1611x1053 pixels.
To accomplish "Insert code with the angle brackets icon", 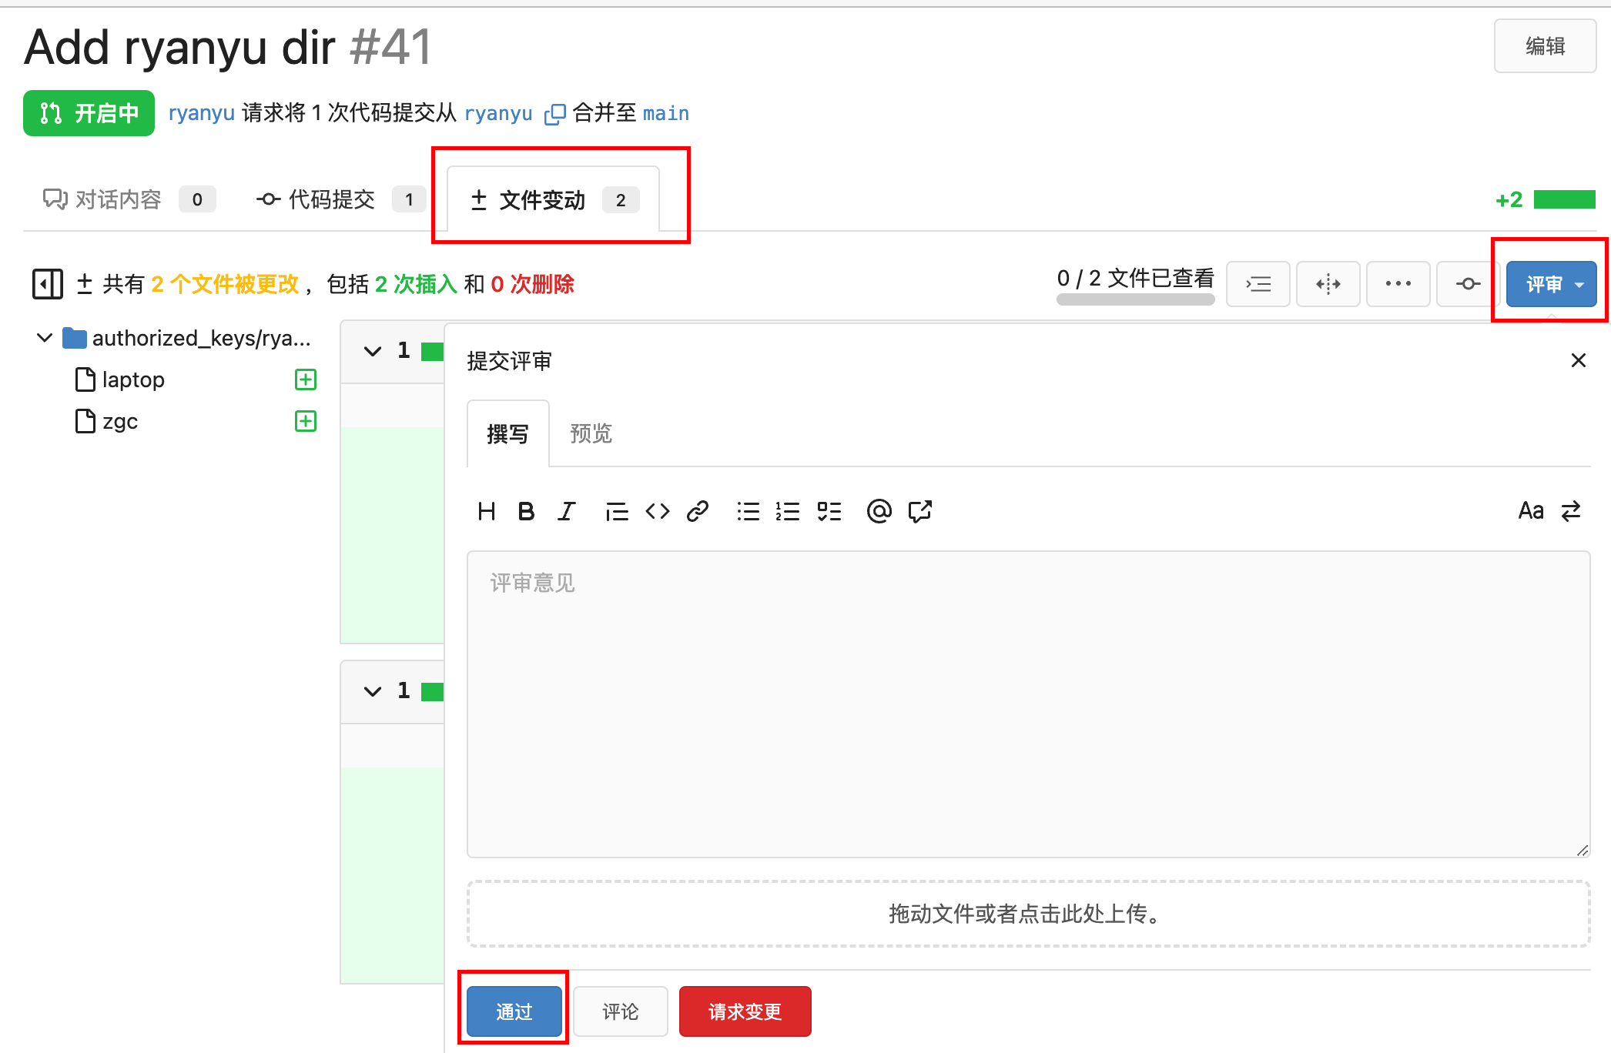I will tap(657, 511).
